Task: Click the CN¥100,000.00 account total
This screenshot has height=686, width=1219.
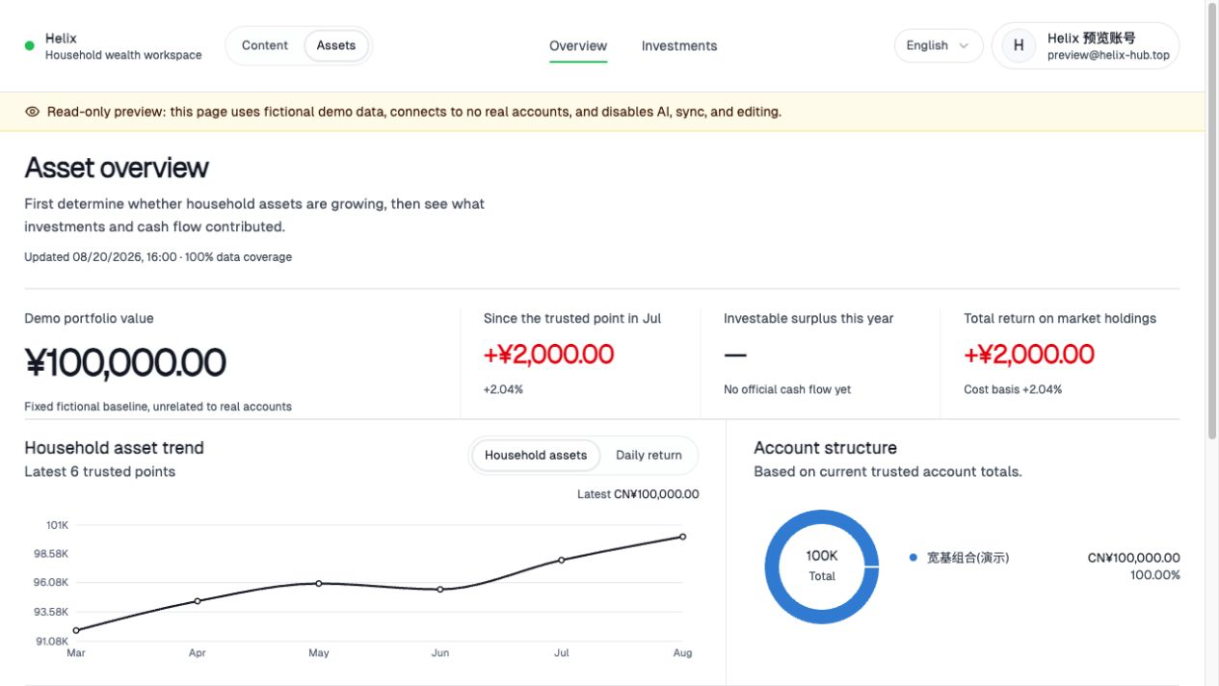Action: pyautogui.click(x=1133, y=558)
